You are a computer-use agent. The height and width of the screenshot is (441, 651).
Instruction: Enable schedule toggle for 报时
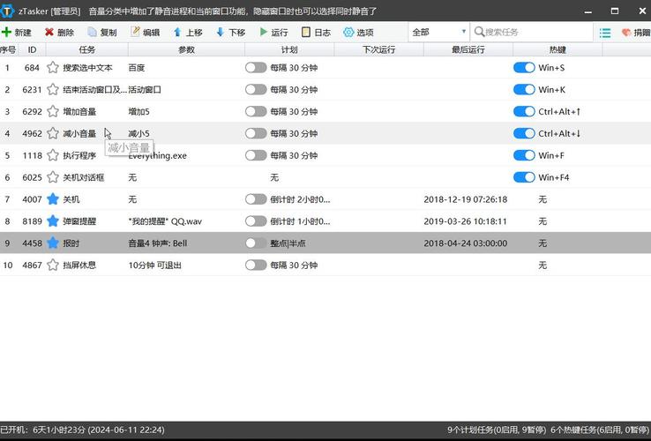[x=256, y=243]
